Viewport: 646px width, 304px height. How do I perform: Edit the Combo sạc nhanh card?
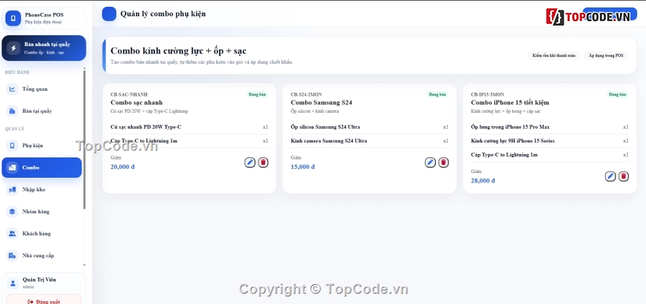pyautogui.click(x=250, y=162)
